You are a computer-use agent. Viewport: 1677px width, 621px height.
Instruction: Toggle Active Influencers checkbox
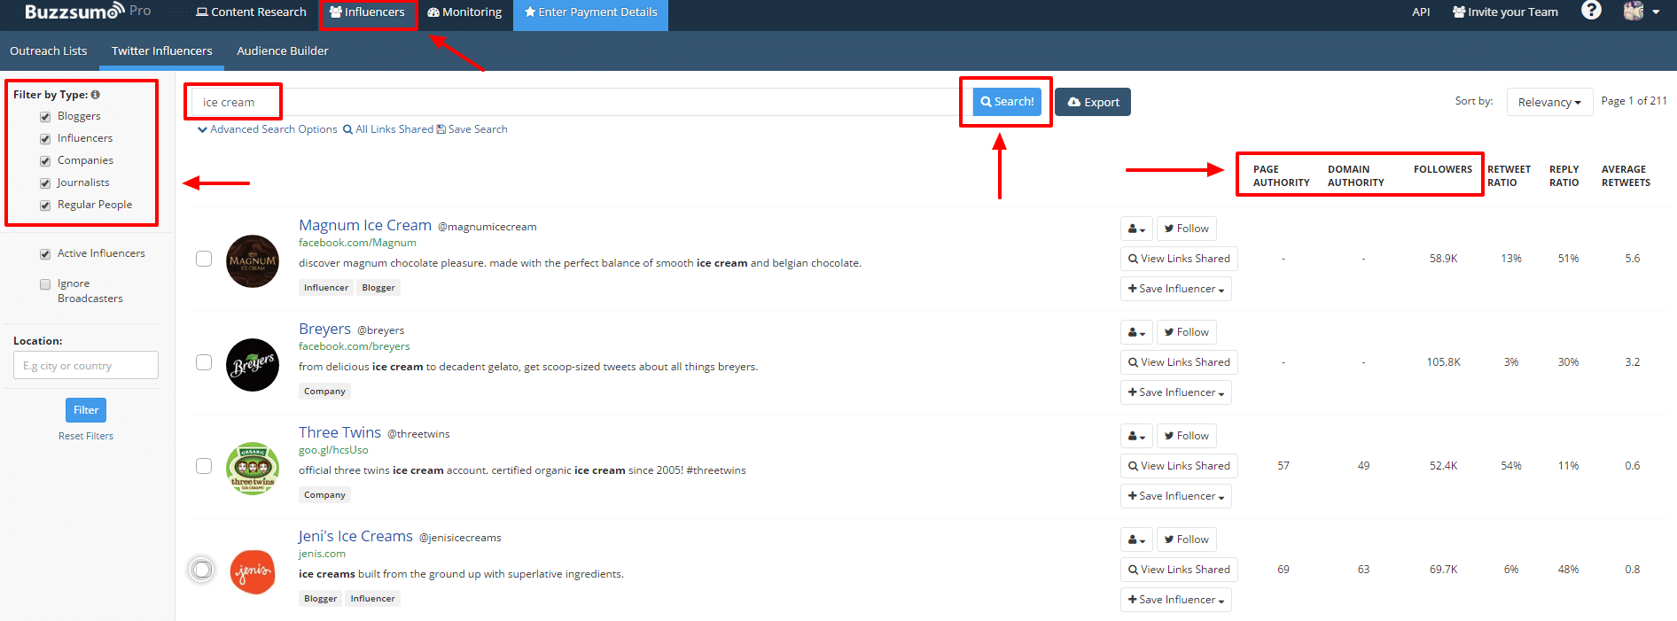(x=45, y=254)
